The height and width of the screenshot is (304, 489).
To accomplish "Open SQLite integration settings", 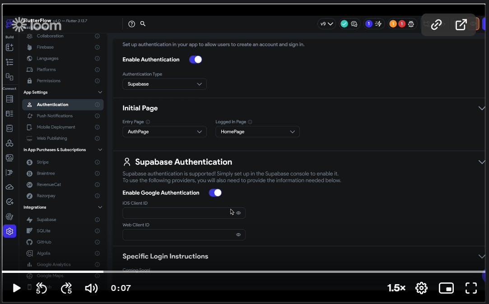I will 63,231.
